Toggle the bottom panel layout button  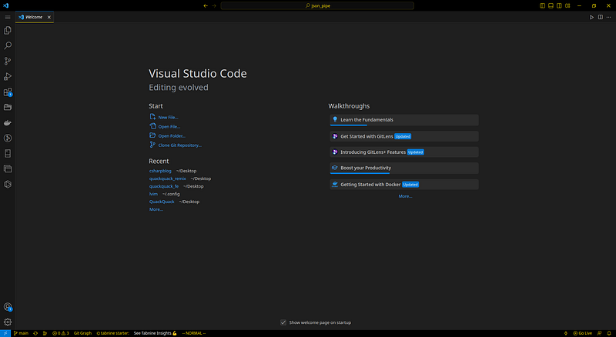pos(551,5)
